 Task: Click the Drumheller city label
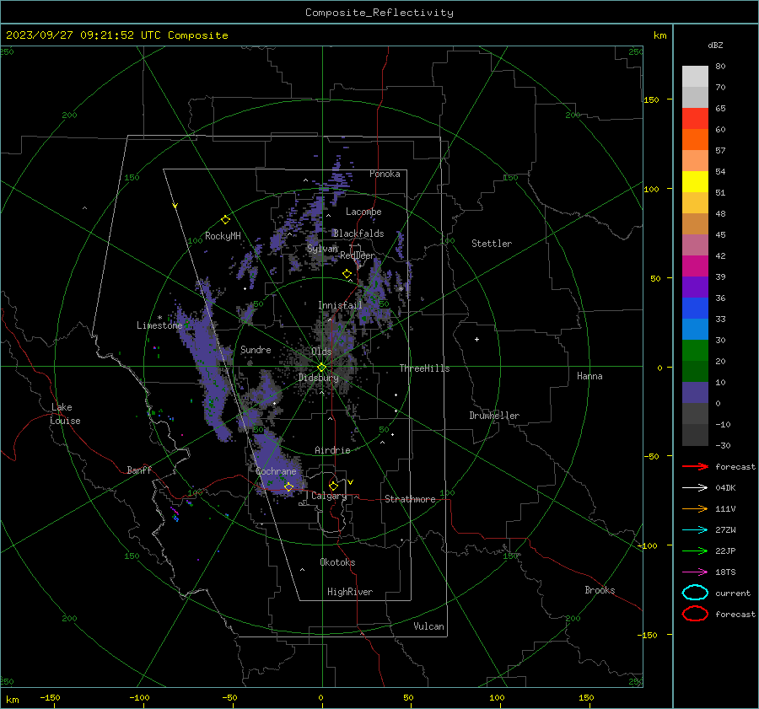pyautogui.click(x=494, y=416)
